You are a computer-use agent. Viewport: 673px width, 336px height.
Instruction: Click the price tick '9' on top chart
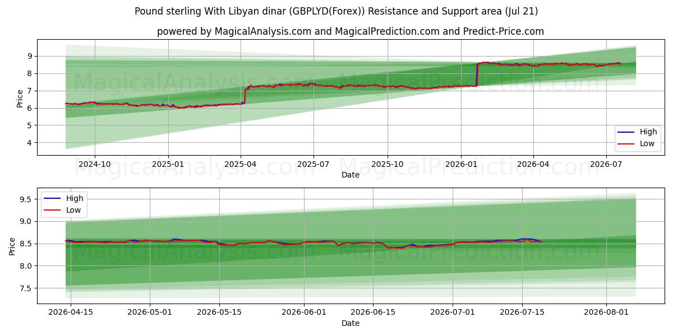30,56
